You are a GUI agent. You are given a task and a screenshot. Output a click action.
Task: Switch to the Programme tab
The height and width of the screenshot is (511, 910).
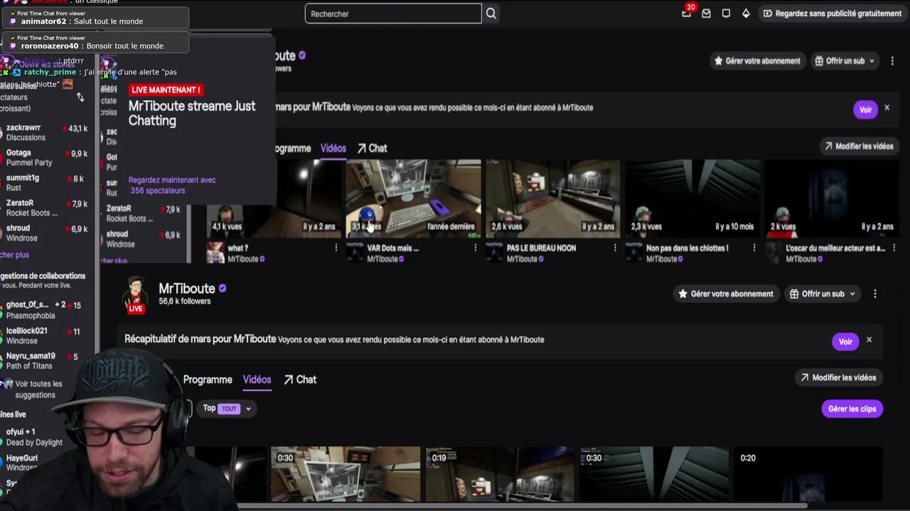click(x=208, y=380)
